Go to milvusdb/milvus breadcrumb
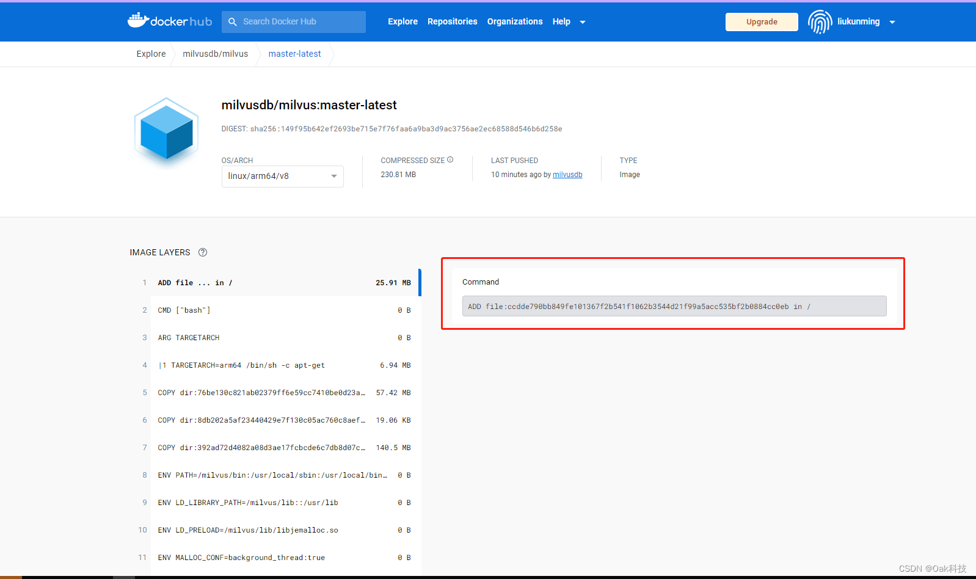This screenshot has width=976, height=579. [216, 54]
